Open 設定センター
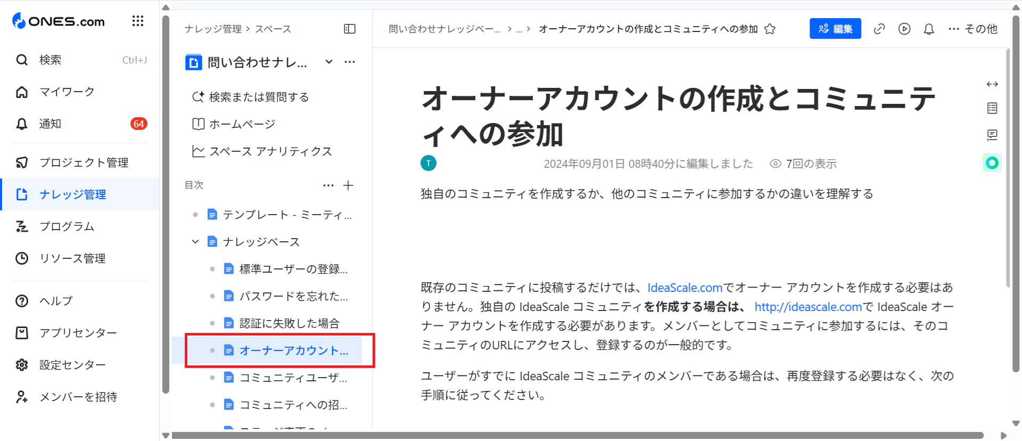Viewport: 1022px width, 441px height. 80,365
